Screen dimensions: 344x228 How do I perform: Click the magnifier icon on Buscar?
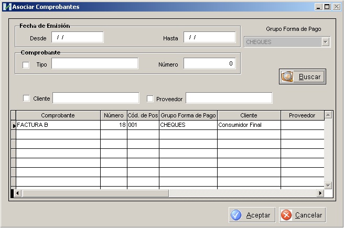click(287, 77)
